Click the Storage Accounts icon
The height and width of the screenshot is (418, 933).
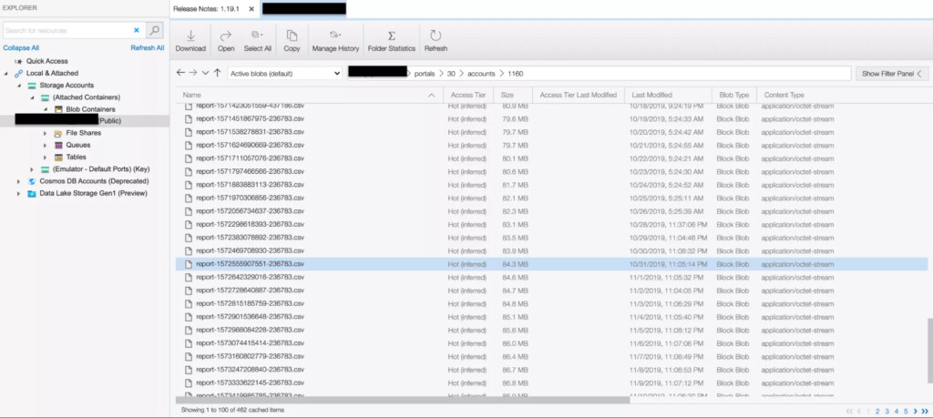click(32, 85)
